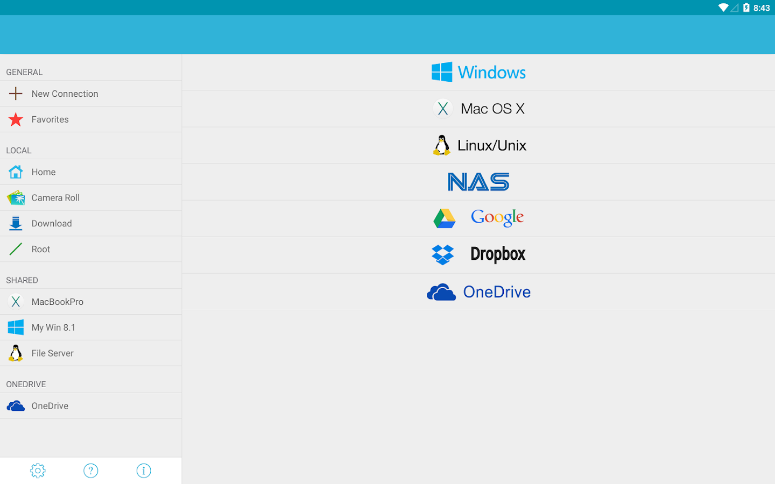Screen dimensions: 775x484
Task: Click the help question mark icon
Action: click(91, 471)
